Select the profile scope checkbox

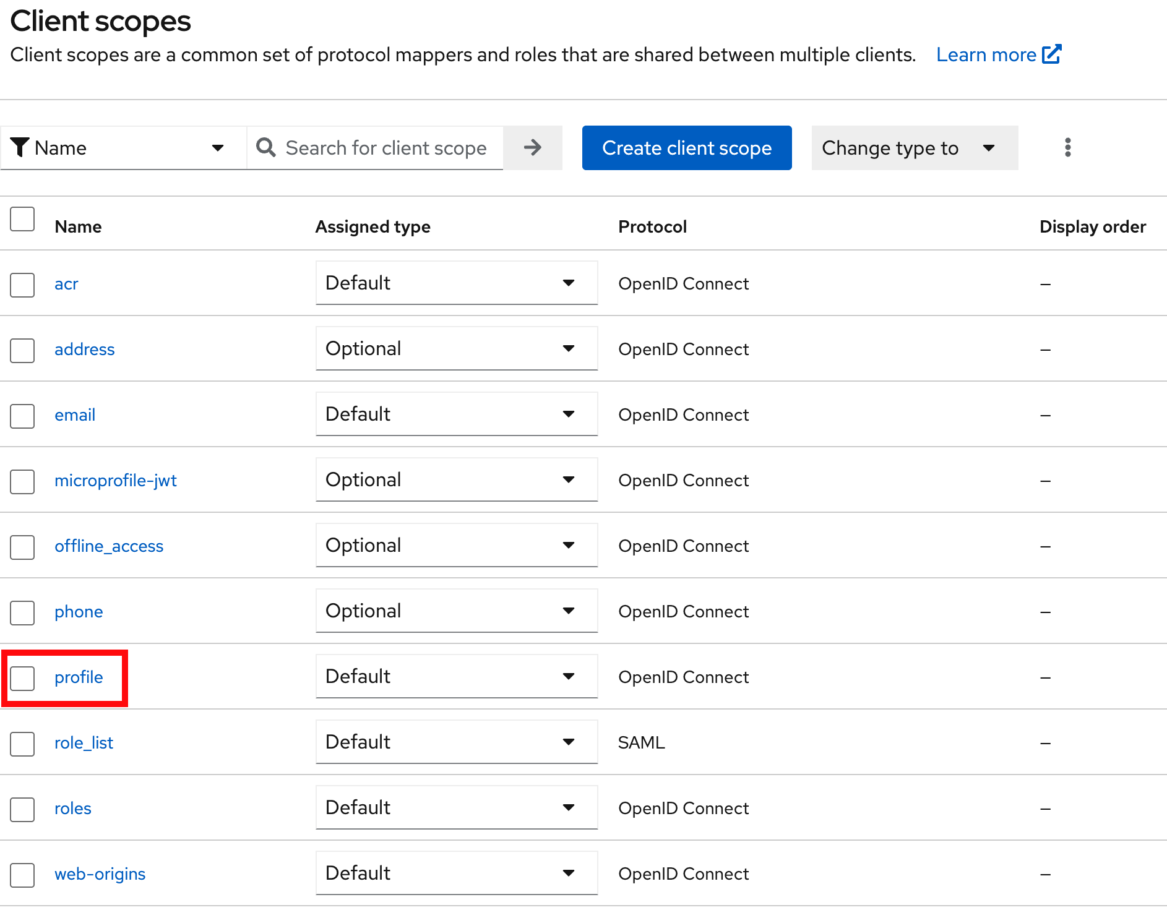(22, 678)
